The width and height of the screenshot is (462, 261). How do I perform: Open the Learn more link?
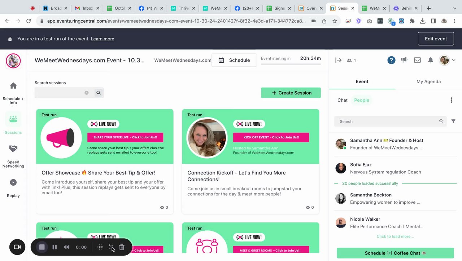tap(103, 39)
